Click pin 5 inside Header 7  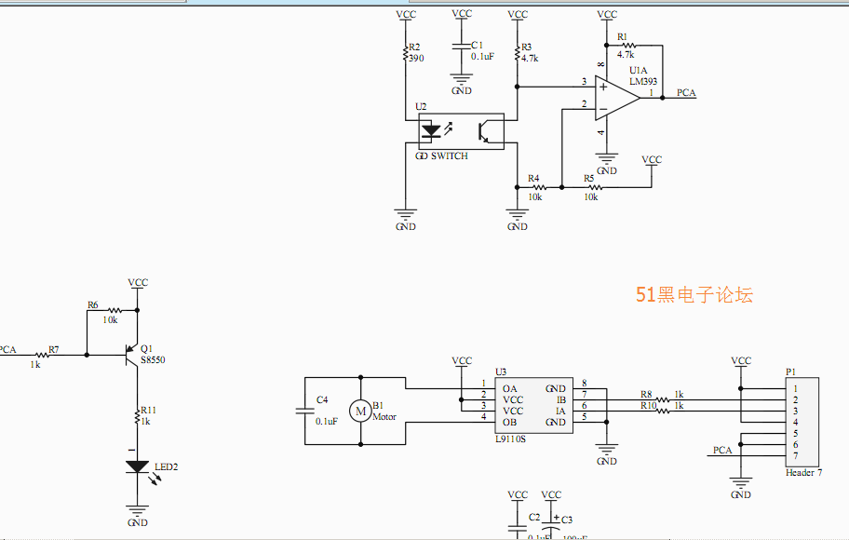click(795, 433)
